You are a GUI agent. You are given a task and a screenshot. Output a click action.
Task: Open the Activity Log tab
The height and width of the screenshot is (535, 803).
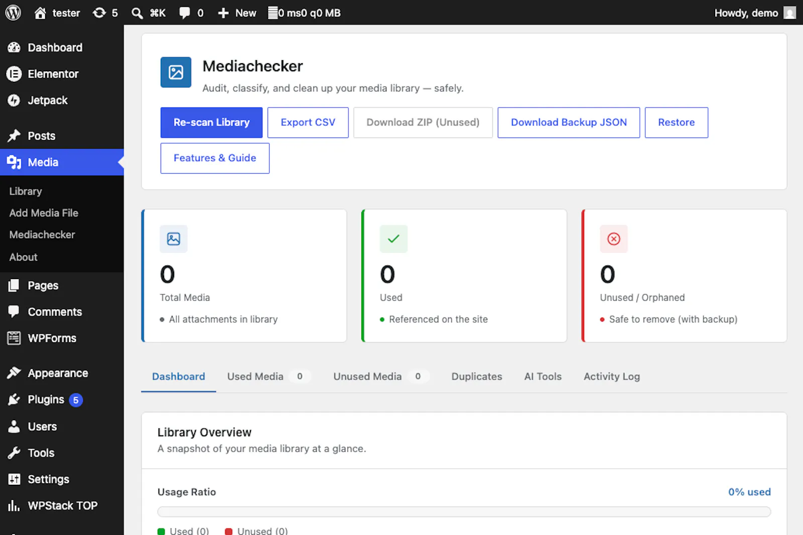(x=612, y=376)
